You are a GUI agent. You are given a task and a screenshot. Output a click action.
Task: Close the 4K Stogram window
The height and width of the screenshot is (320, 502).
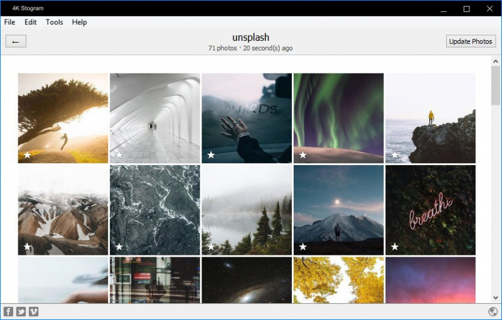click(x=489, y=9)
